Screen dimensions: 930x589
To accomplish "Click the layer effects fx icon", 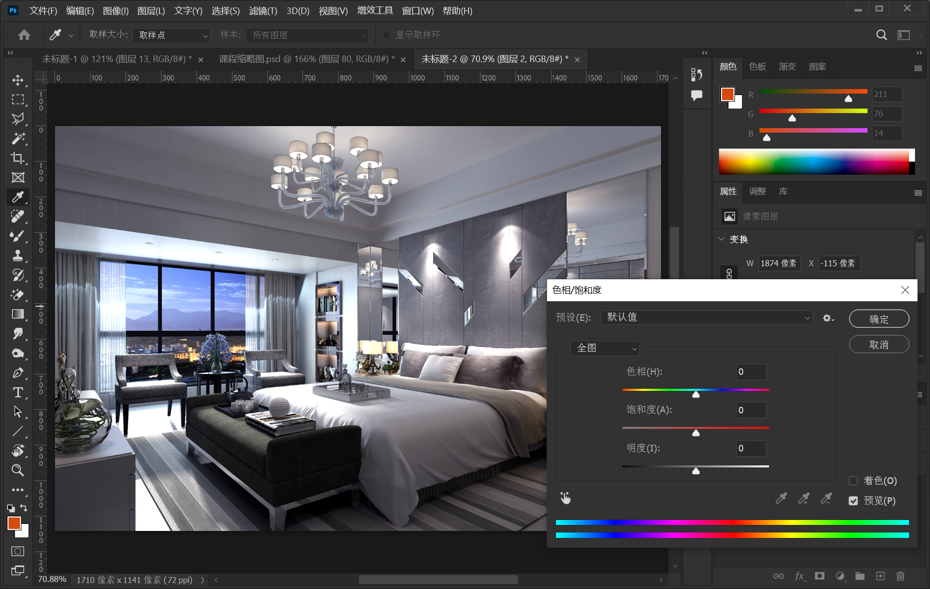I will pyautogui.click(x=799, y=576).
